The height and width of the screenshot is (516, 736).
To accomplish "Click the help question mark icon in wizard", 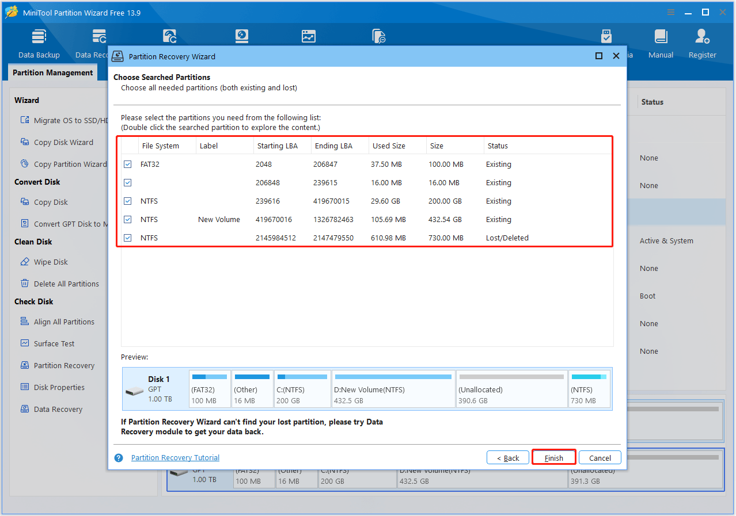I will [119, 458].
